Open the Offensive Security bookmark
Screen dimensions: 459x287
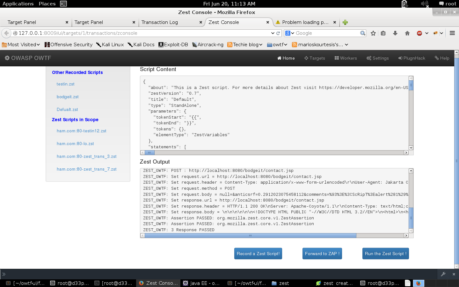click(69, 45)
